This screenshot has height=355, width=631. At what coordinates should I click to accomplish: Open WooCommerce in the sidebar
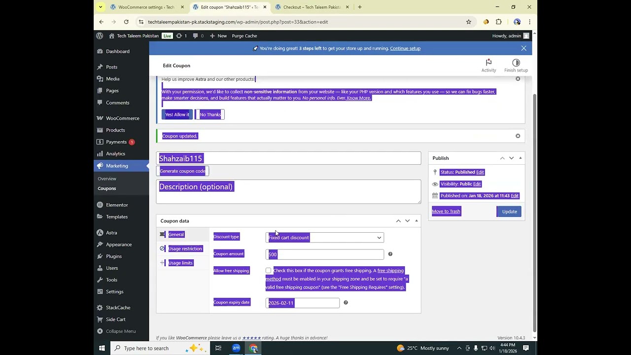pos(121,118)
